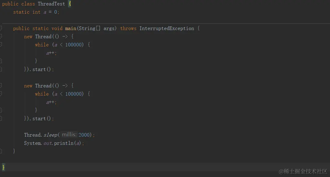Click the class closing brace on last line
This screenshot has width=330, height=177.
[3, 167]
